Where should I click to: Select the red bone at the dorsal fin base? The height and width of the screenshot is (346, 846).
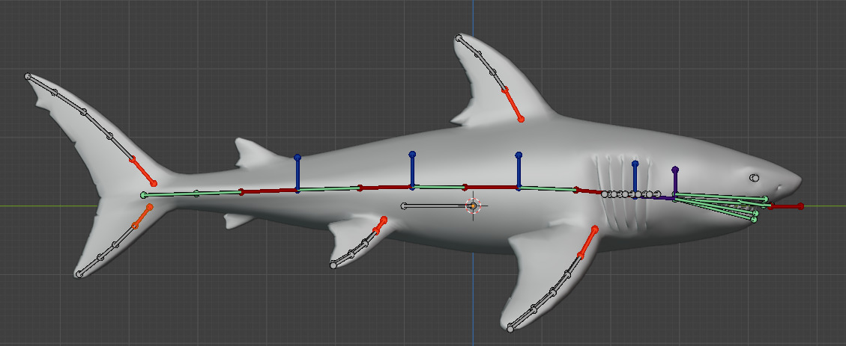tap(512, 104)
